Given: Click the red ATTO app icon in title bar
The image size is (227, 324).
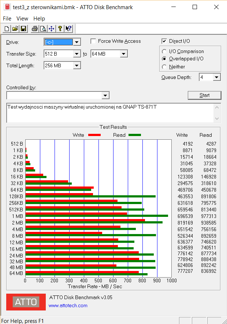Looking at the screenshot, I should (7, 7).
